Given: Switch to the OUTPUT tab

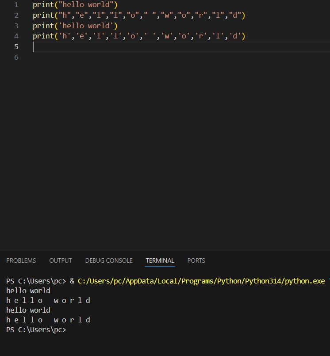Looking at the screenshot, I should pos(61,260).
